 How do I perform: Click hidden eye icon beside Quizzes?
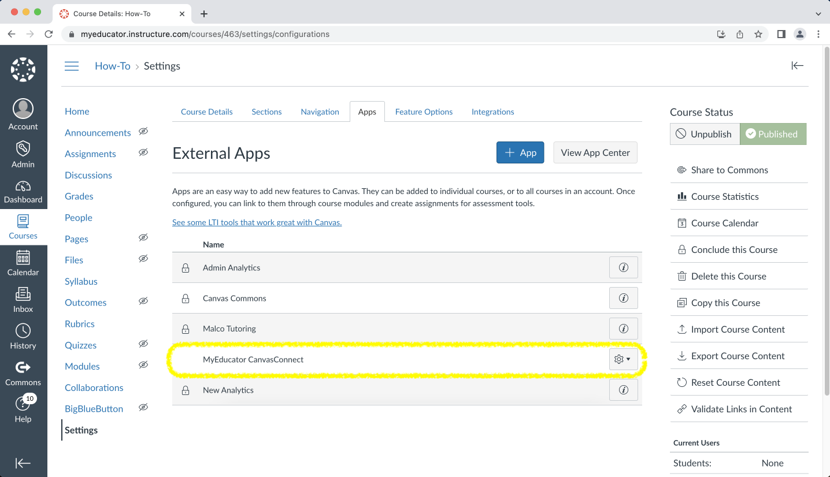(143, 344)
